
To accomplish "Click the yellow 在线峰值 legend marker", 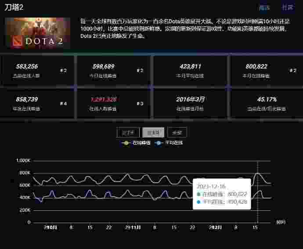I will (x=126, y=143).
